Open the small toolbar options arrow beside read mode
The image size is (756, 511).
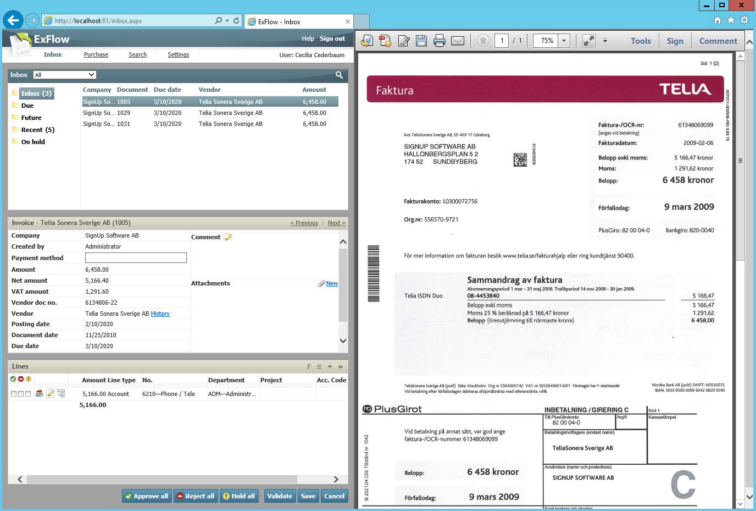tap(605, 41)
